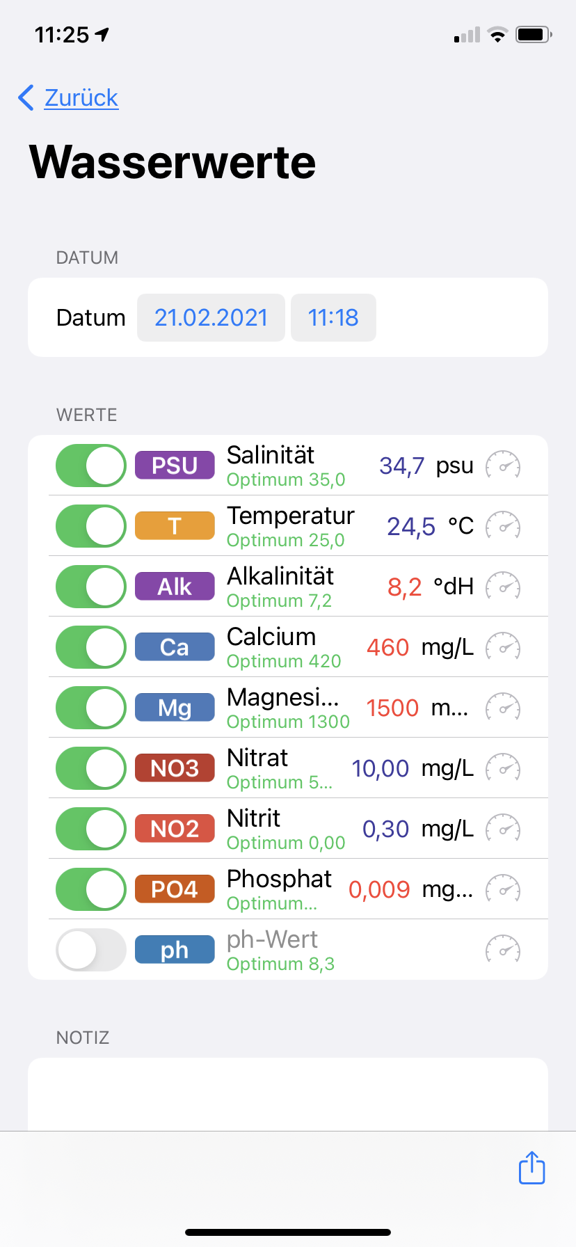This screenshot has width=576, height=1247.
Task: Select the purple Alk color badge
Action: coord(175,587)
